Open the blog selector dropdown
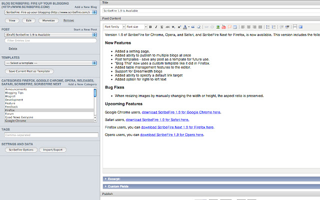This screenshot has height=200, width=320. coord(50,12)
